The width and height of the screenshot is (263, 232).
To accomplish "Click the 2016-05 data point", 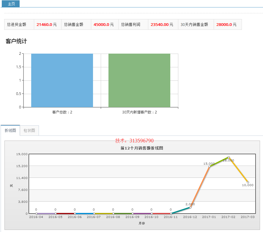I will [56, 214].
